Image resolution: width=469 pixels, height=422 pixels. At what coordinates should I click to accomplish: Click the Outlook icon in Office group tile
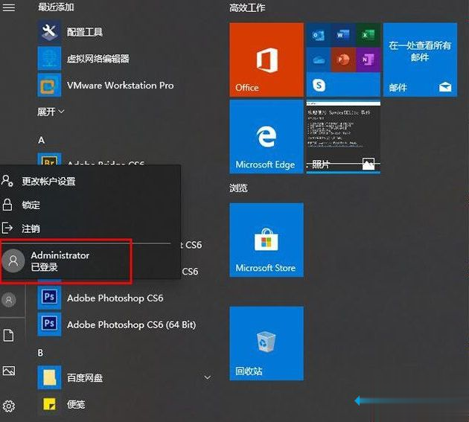click(x=319, y=35)
